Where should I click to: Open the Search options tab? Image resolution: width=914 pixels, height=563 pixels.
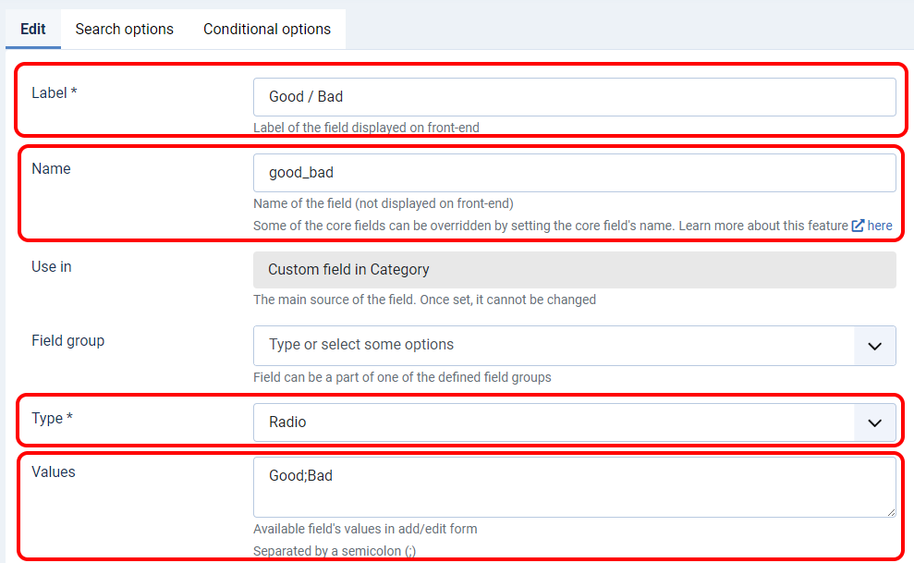pyautogui.click(x=124, y=30)
